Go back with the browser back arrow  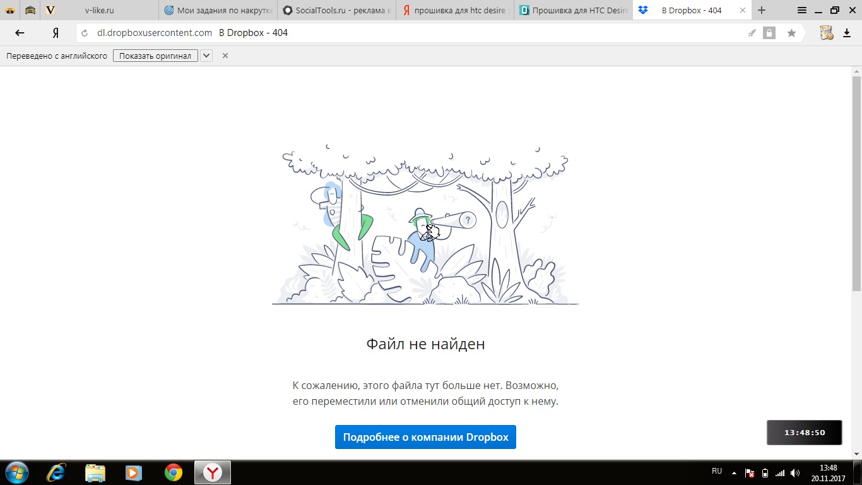20,33
